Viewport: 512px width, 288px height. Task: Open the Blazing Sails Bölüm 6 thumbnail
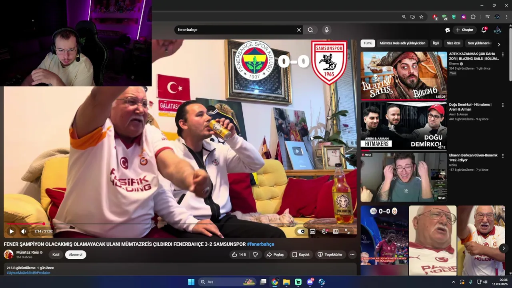click(x=404, y=76)
